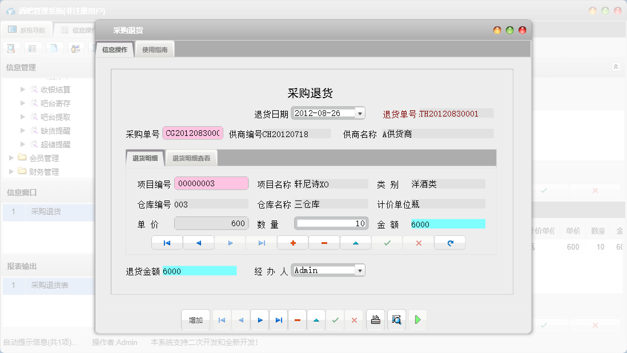Click the 数量 input field

(331, 223)
